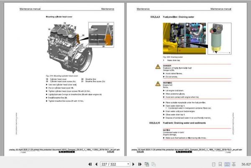Click 'Let engine cool down' instruction

(x=174, y=91)
